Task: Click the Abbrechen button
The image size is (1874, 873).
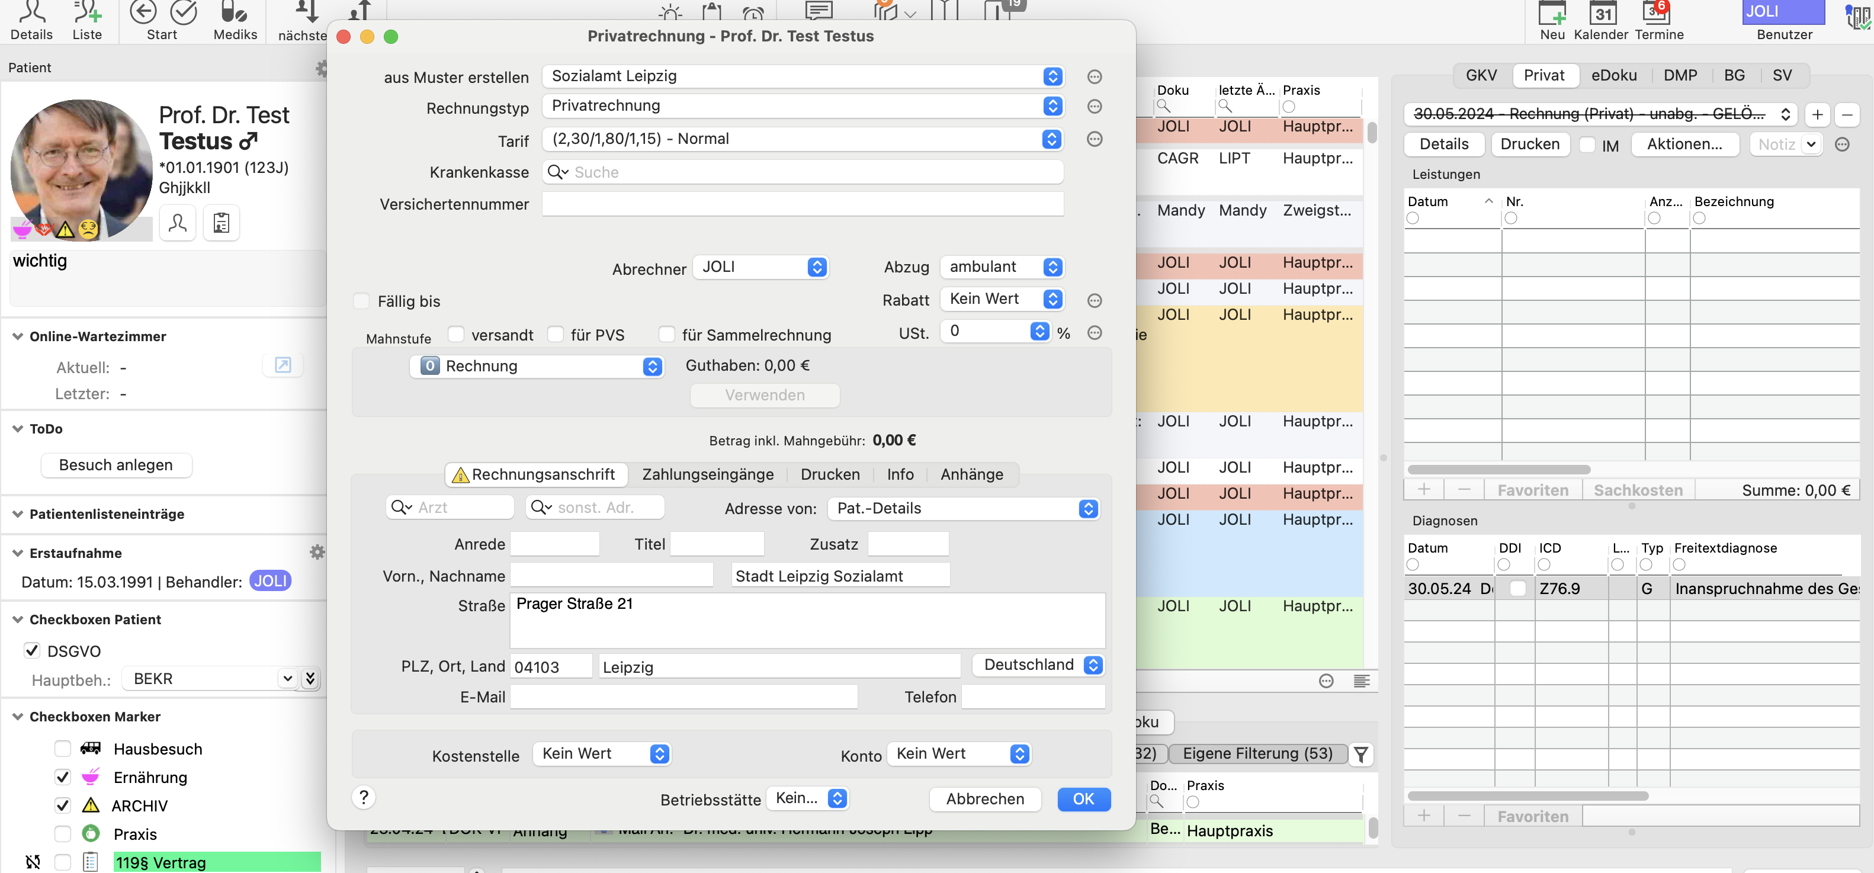Action: 984,799
